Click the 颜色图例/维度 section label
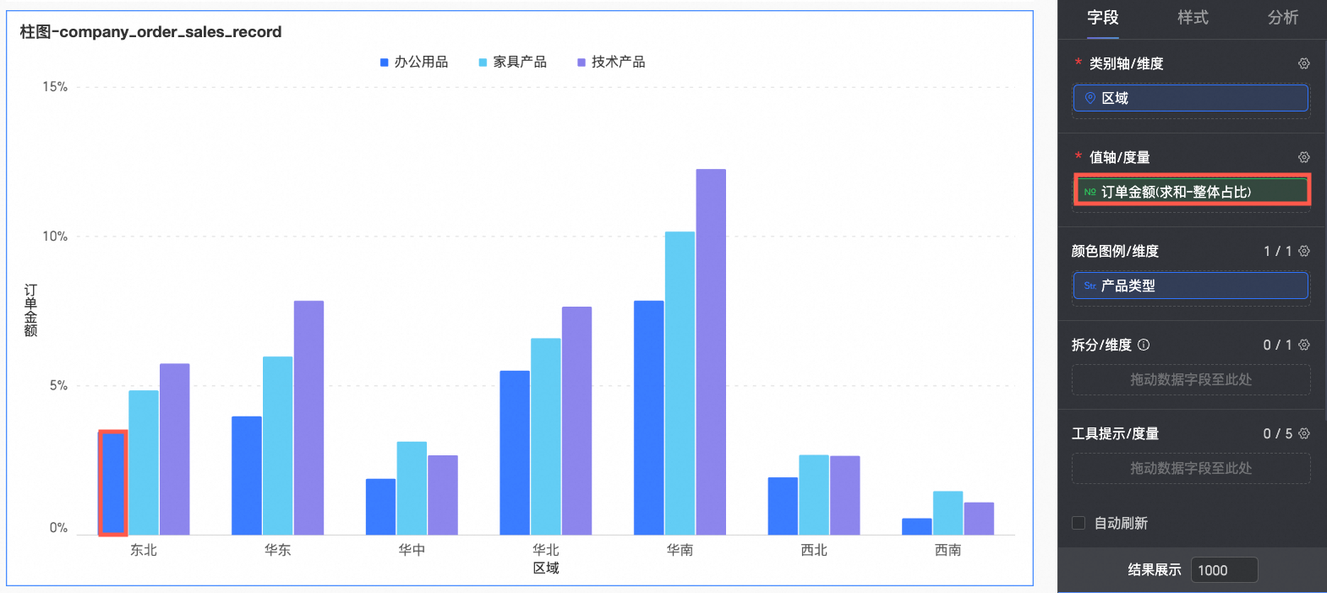 1115,251
